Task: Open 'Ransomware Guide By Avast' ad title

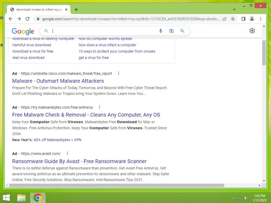Action: click(79, 161)
